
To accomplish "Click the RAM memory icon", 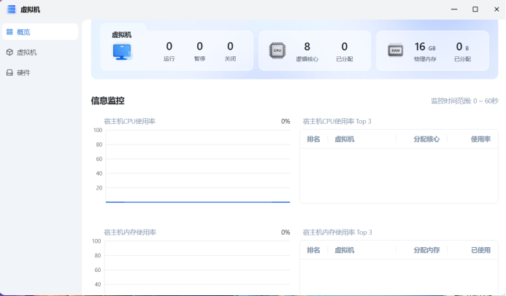I will coord(395,50).
